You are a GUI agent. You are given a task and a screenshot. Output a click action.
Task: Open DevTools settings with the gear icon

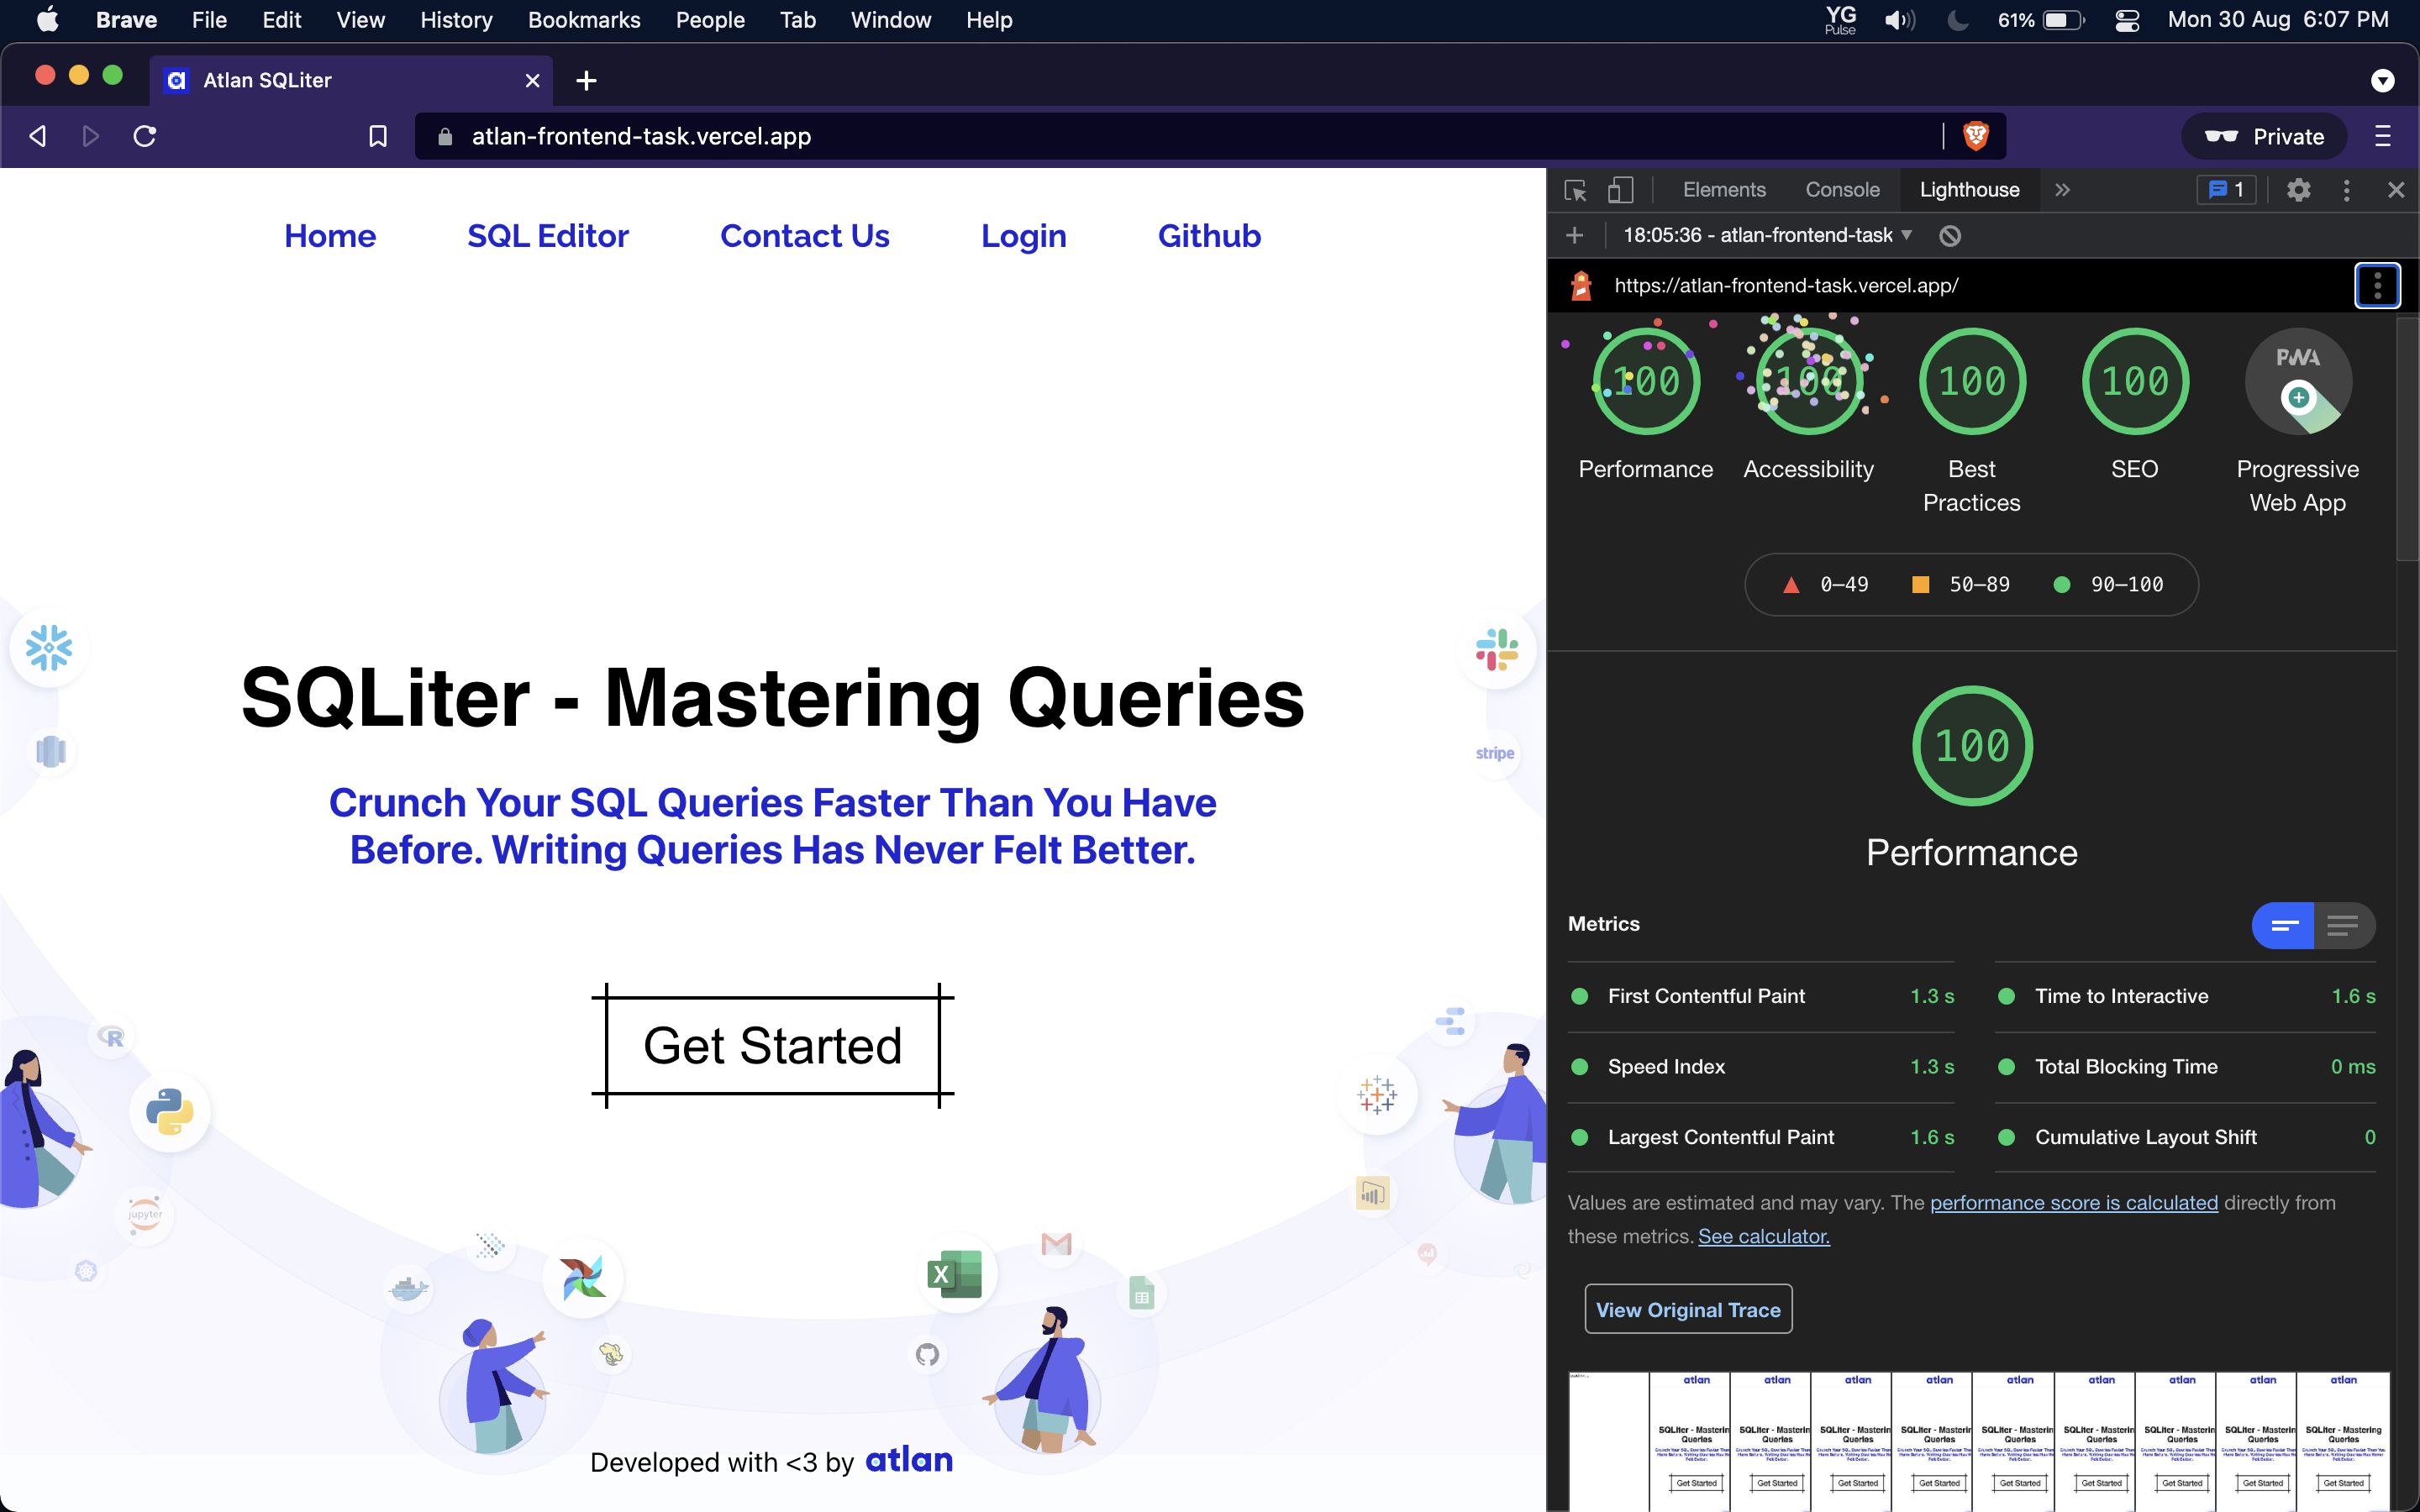tap(2299, 189)
